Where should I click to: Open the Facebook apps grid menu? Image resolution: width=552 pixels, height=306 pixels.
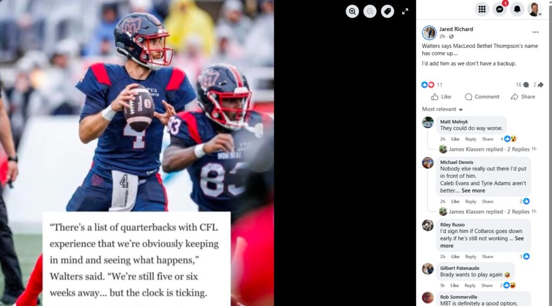[x=482, y=10]
